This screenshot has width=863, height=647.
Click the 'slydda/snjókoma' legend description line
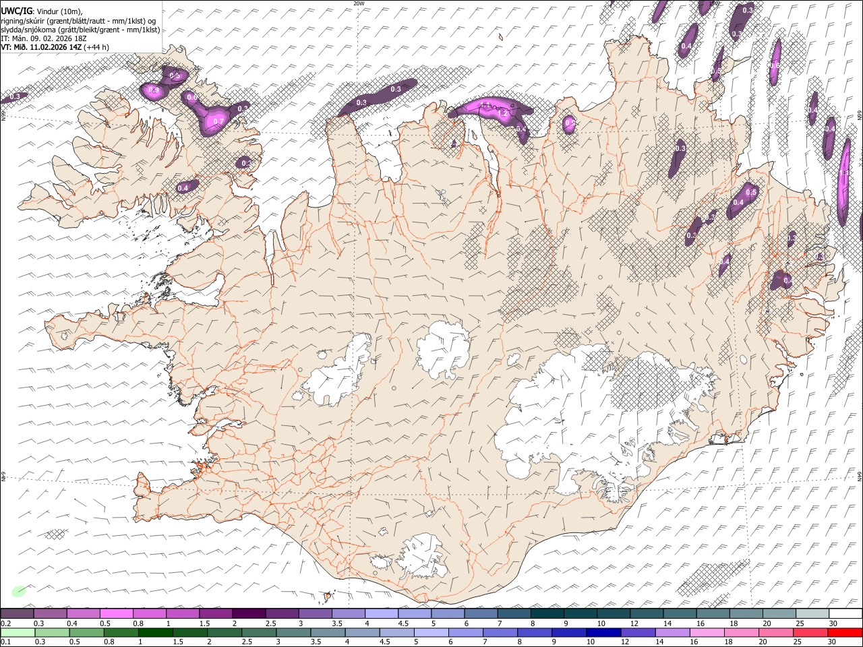point(80,30)
